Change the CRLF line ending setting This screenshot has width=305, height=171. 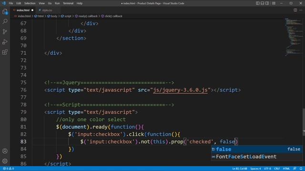[276, 169]
